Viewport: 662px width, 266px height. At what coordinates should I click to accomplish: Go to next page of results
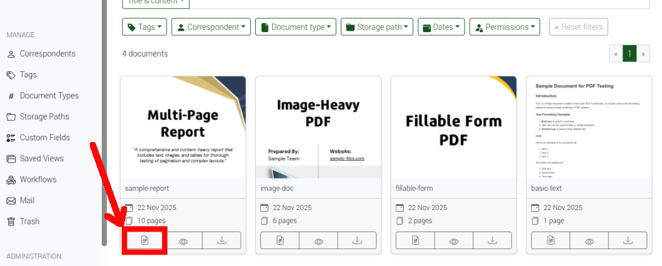(x=643, y=53)
